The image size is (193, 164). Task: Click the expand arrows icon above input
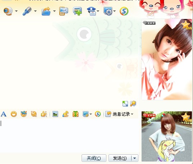click(x=125, y=103)
